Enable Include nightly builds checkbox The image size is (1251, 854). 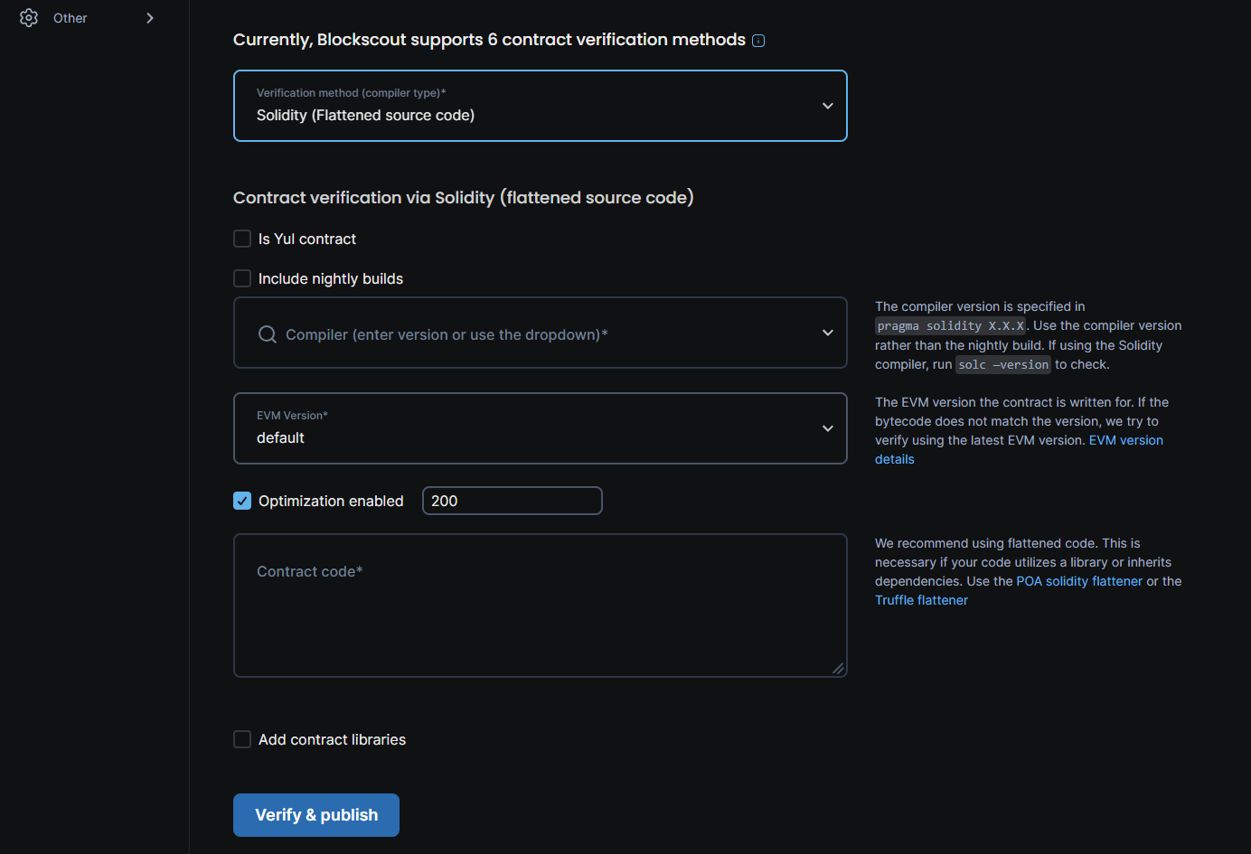pos(242,278)
